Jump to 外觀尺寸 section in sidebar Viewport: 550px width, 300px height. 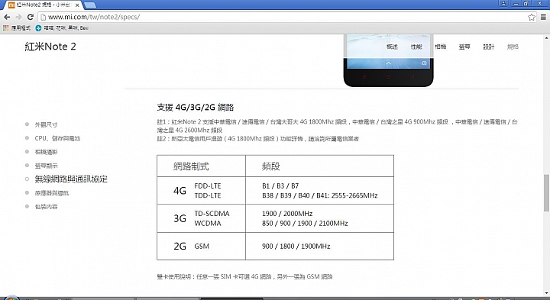click(46, 124)
